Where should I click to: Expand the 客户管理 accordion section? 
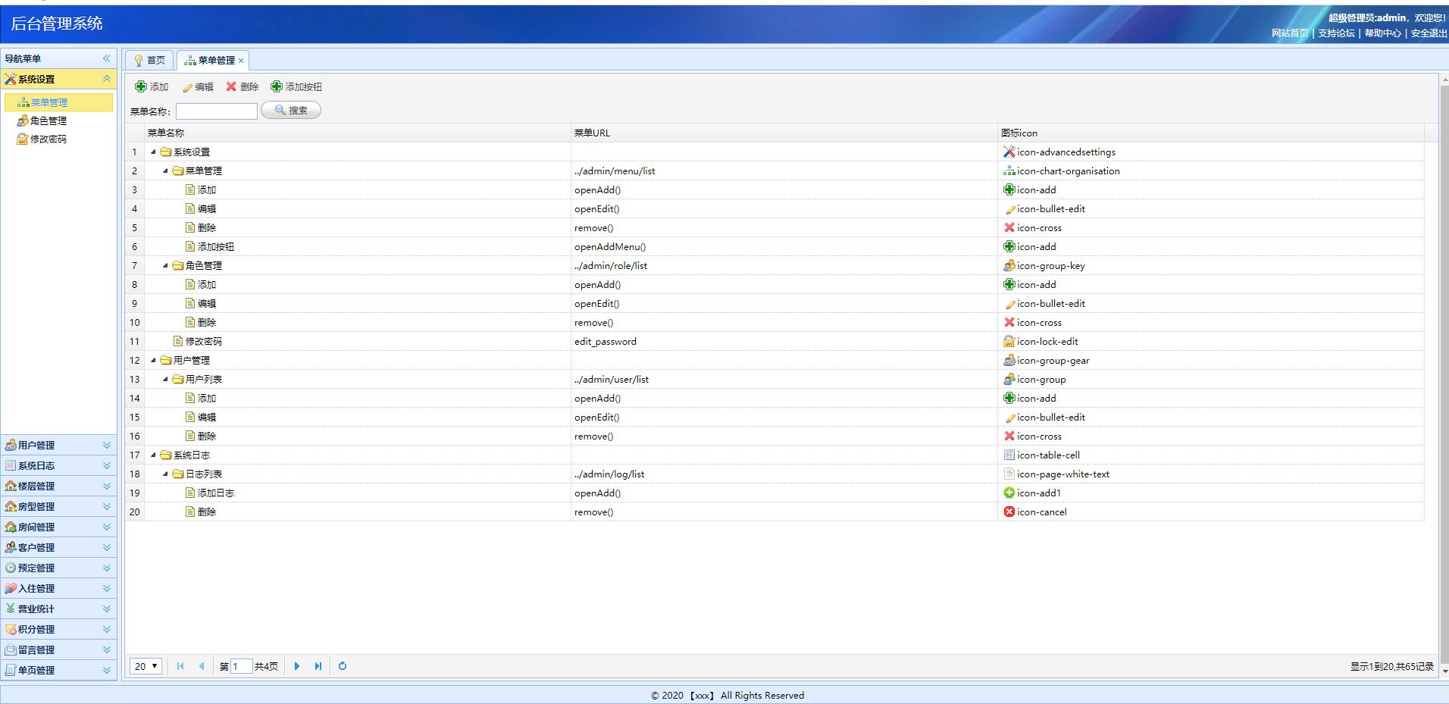[107, 547]
